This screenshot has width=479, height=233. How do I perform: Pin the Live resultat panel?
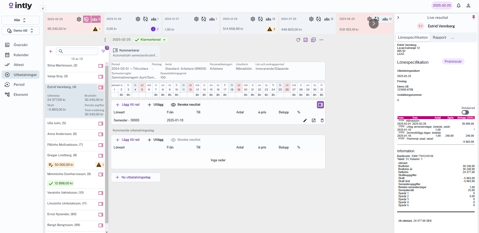(x=473, y=17)
